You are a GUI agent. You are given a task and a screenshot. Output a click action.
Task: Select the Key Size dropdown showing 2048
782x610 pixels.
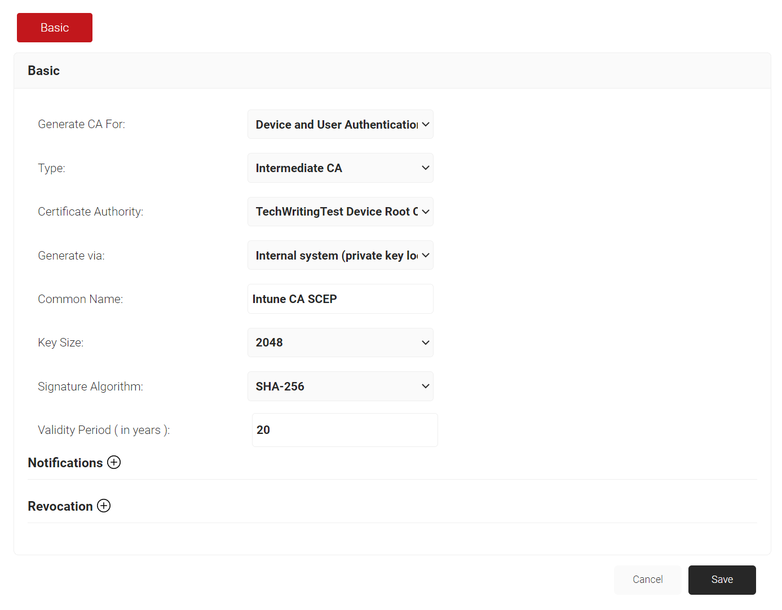tap(340, 343)
